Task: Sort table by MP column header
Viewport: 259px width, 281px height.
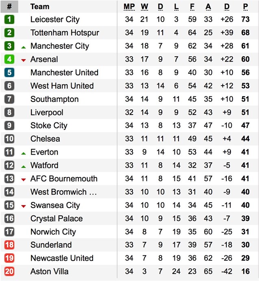Action: coord(129,7)
